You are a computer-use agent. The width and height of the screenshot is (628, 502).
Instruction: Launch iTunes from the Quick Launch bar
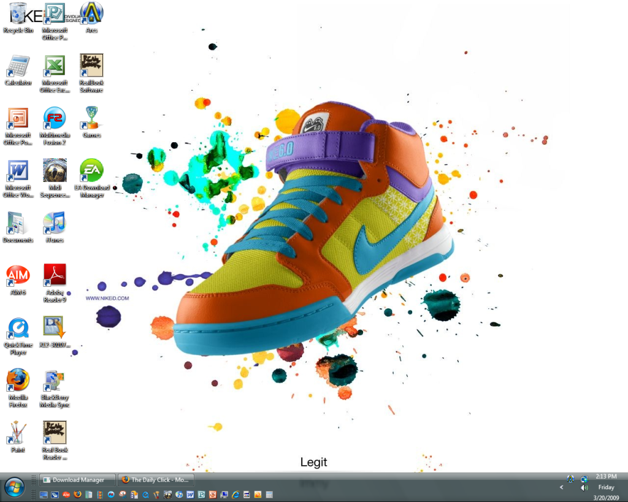pyautogui.click(x=180, y=495)
